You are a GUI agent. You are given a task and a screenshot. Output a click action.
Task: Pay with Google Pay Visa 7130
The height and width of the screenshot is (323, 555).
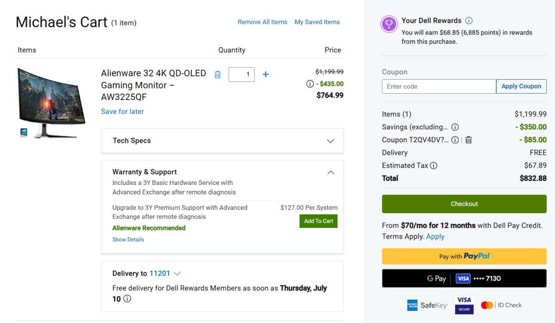point(464,279)
